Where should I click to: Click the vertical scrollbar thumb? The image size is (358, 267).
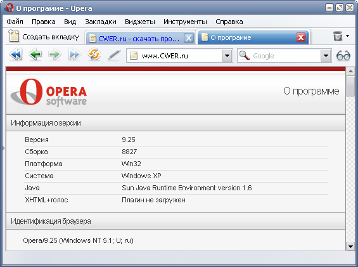click(350, 86)
